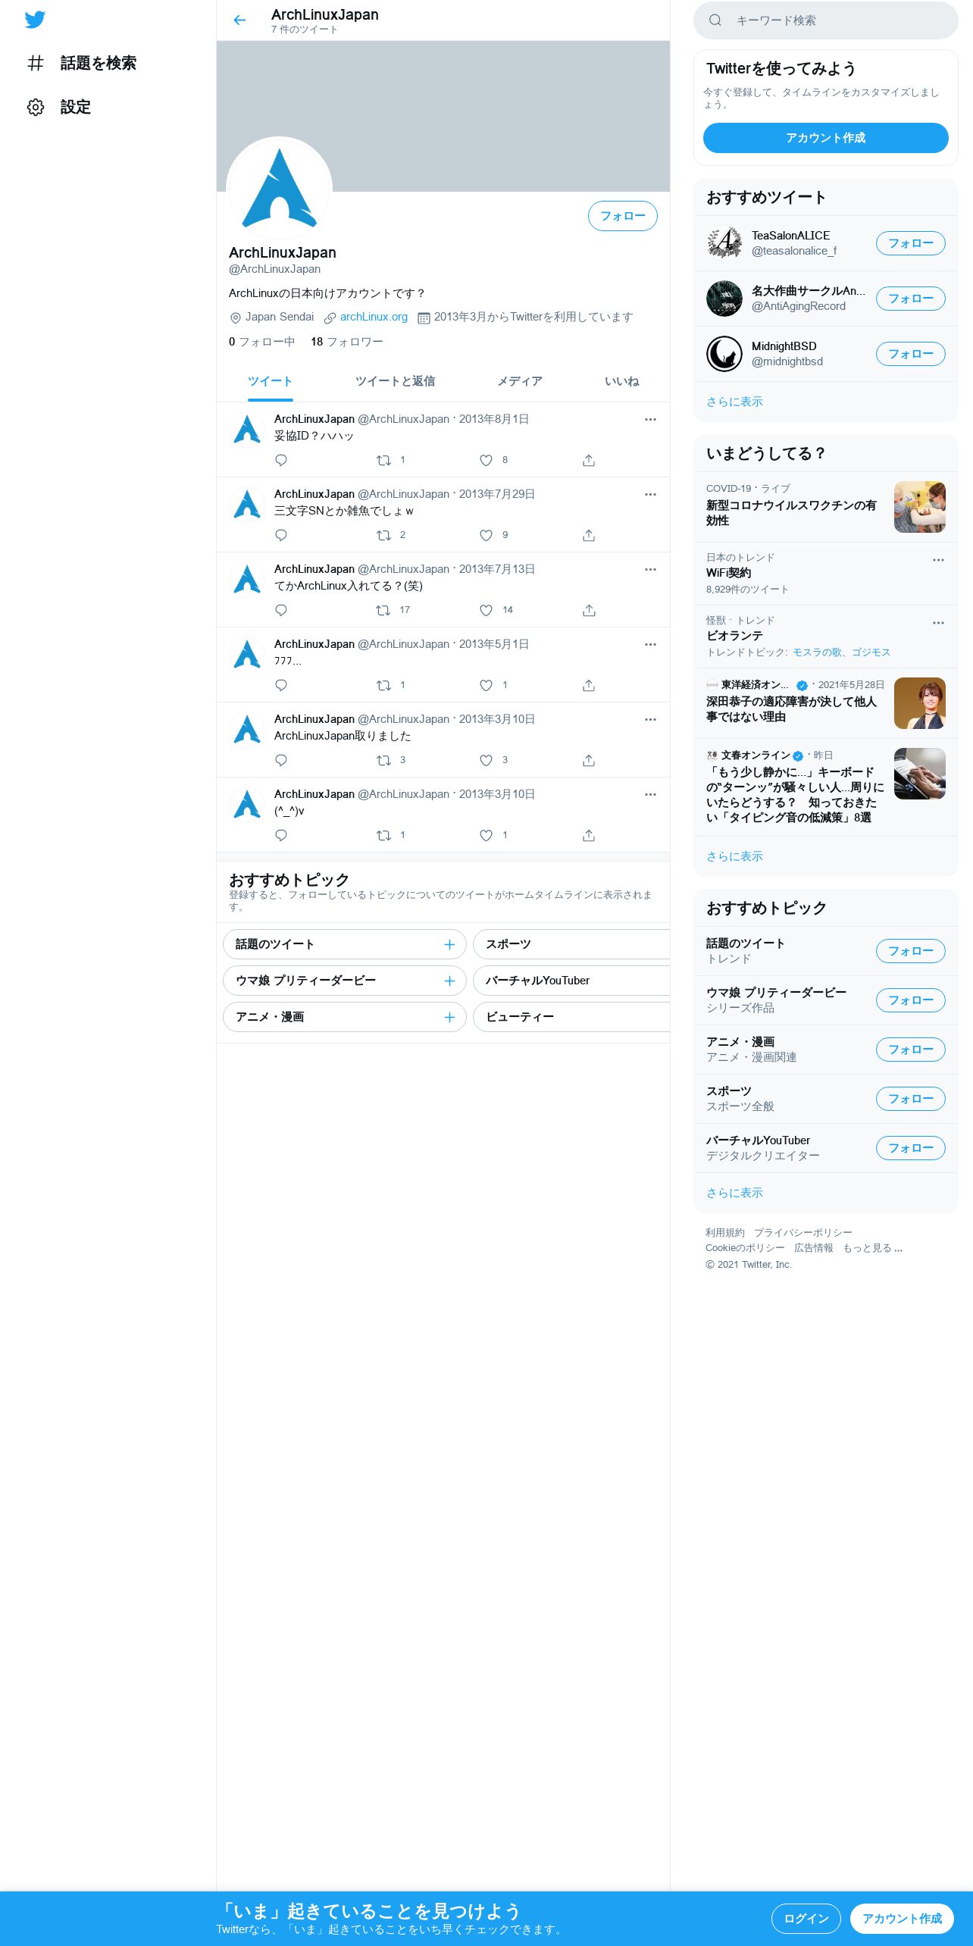This screenshot has height=1946, width=973.
Task: Open WiFi契約 trend
Action: [x=826, y=574]
